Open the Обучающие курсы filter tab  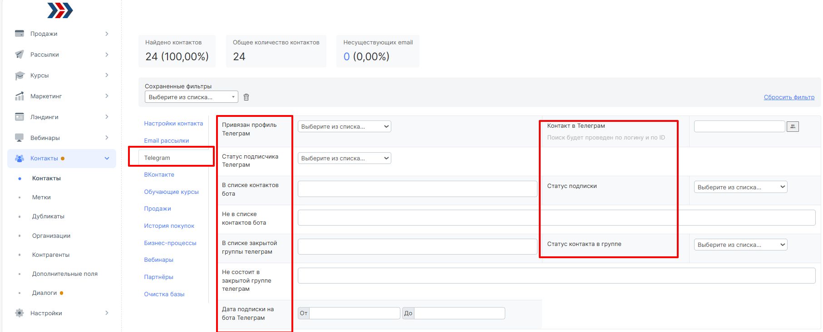point(171,192)
